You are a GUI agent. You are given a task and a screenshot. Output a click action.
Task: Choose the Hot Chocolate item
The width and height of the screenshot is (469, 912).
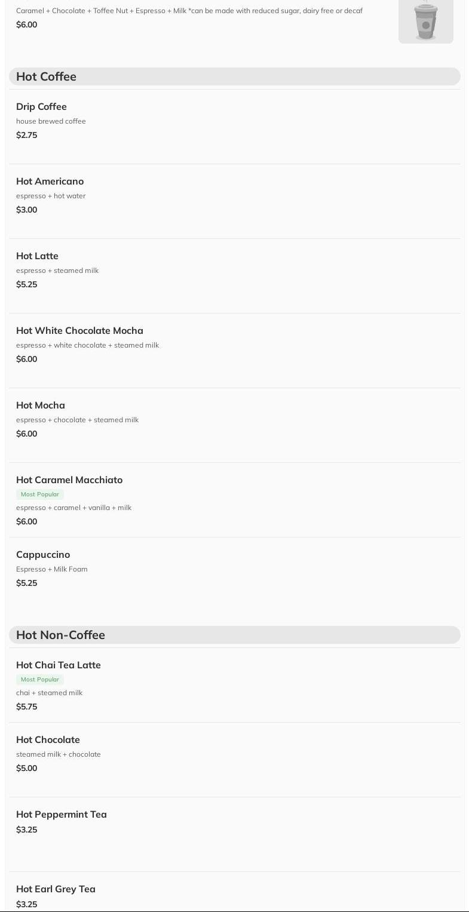pos(48,740)
